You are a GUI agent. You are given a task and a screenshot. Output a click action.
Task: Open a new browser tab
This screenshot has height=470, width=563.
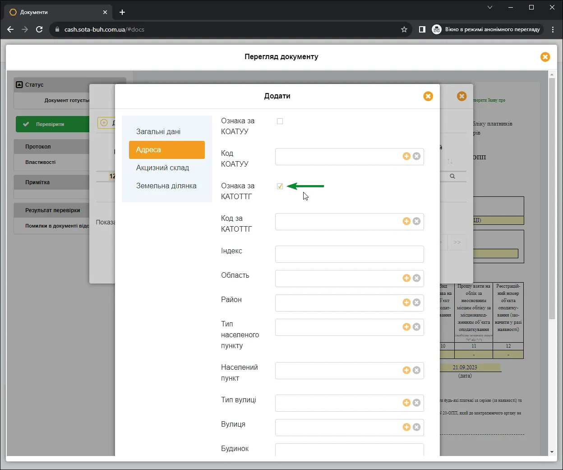click(122, 12)
